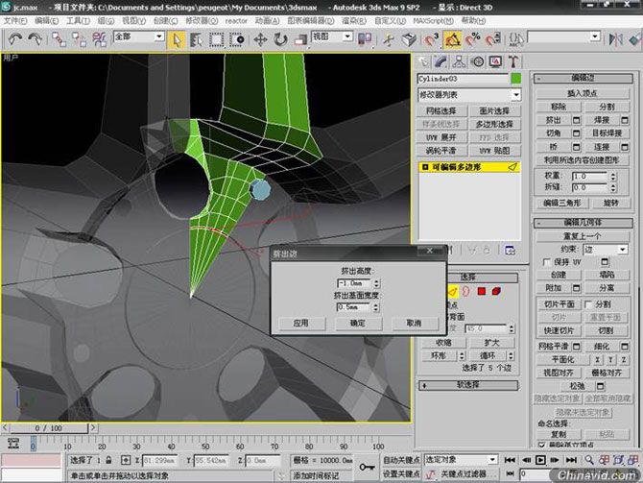Screen dimensions: 643x483
Task: Click the 目标焊接 button
Action: 607,133
